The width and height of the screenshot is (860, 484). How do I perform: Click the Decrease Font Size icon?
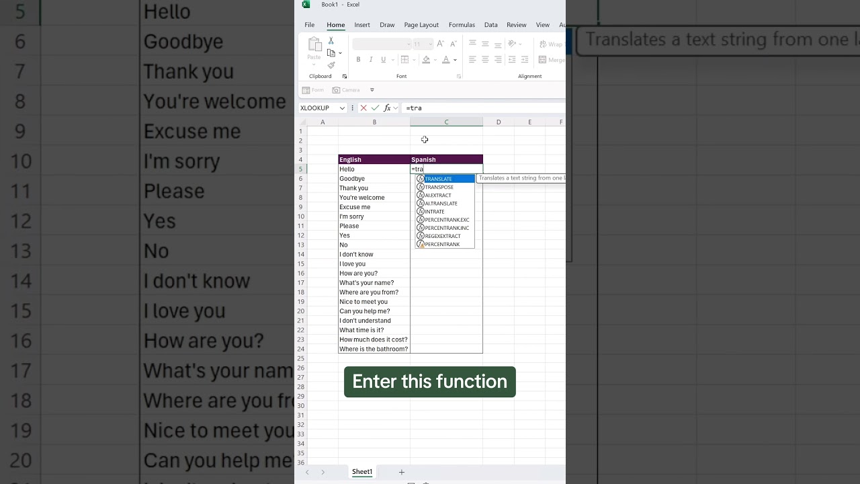tap(454, 44)
